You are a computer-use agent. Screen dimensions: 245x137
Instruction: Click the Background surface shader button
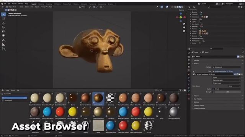tap(227, 67)
